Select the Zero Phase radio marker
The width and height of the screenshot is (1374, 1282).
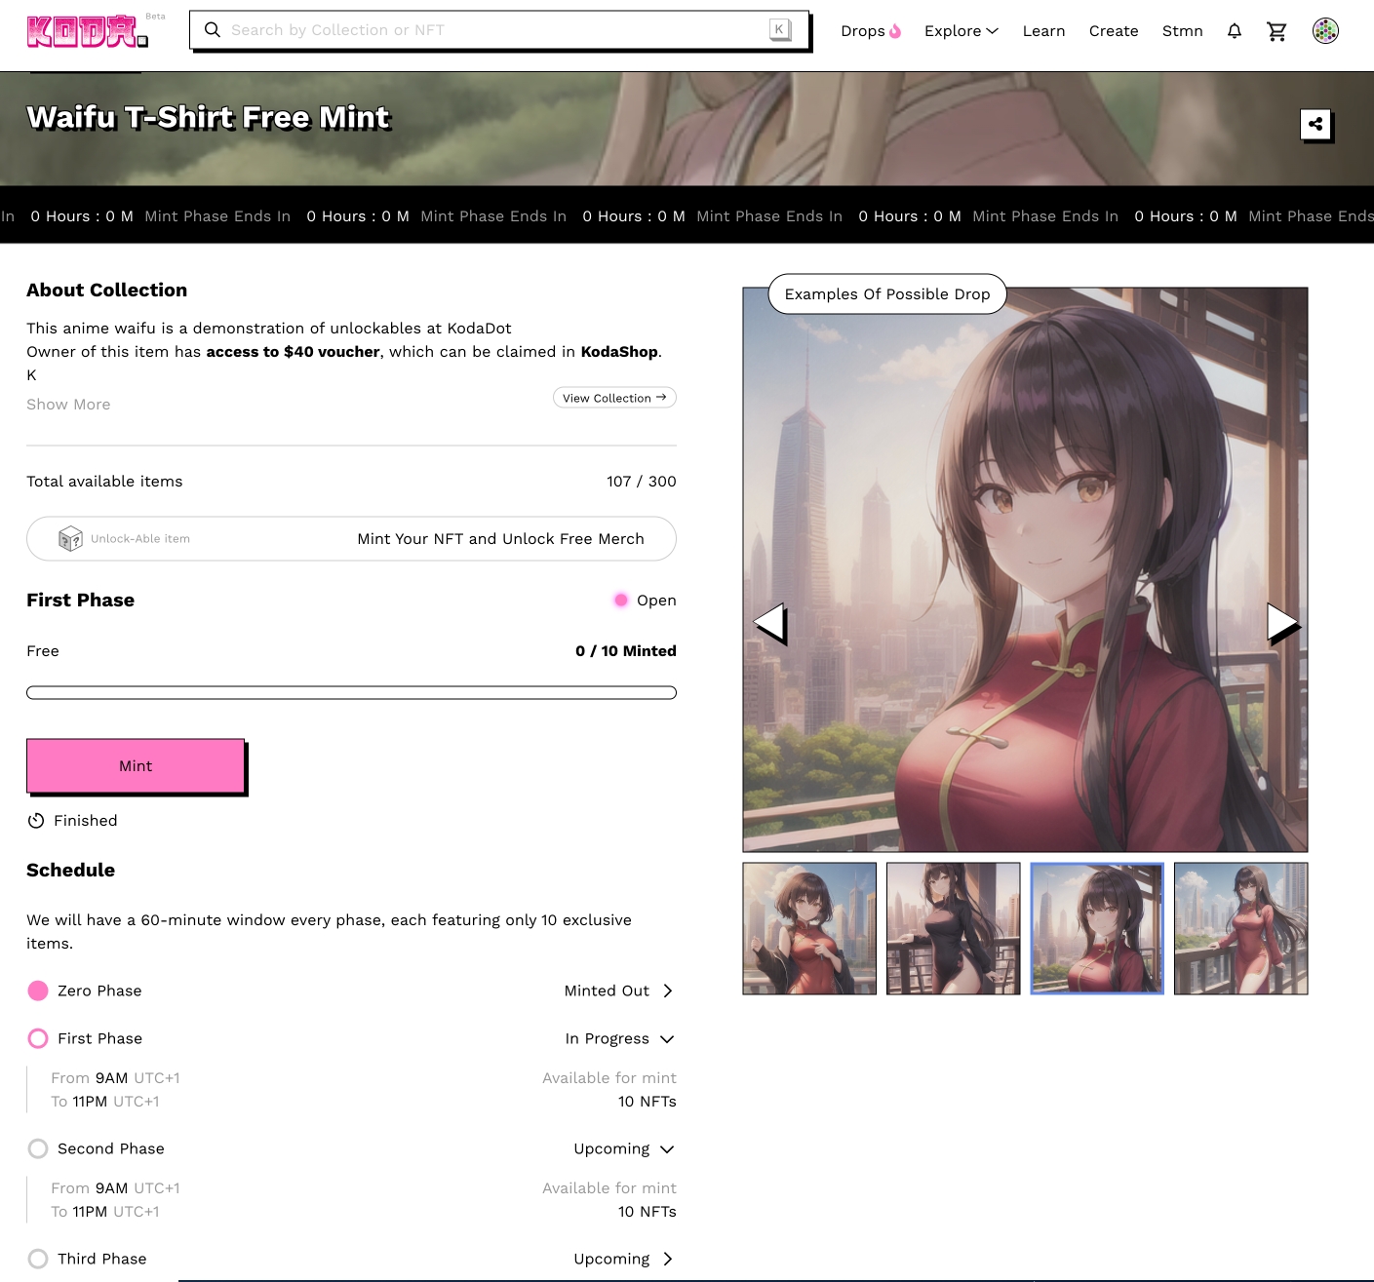(x=38, y=991)
